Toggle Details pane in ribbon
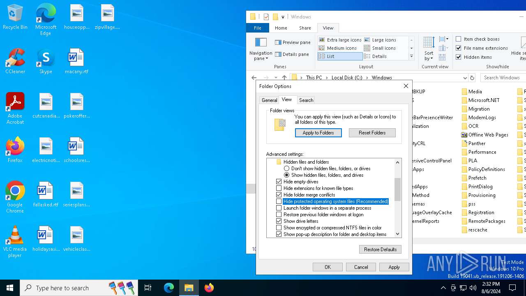 [292, 54]
